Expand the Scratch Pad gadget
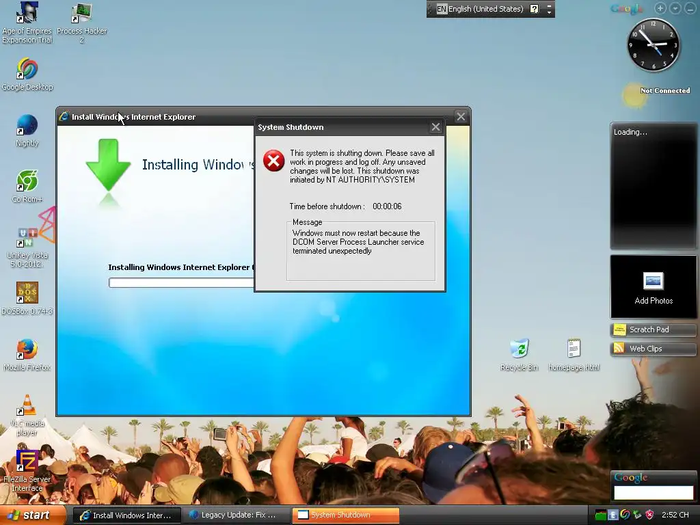Viewport: 700px width, 525px height. pyautogui.click(x=653, y=329)
